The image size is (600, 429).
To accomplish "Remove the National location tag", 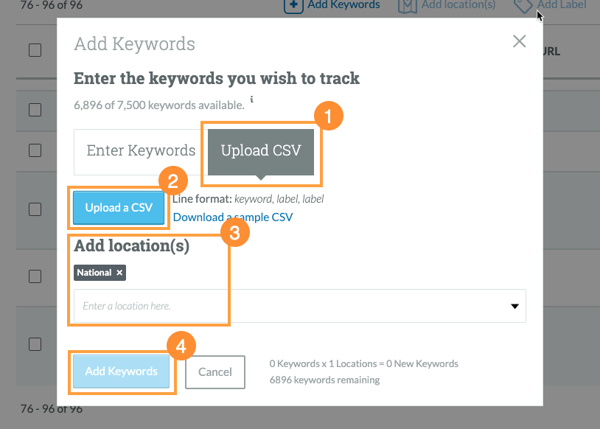I will click(x=118, y=273).
